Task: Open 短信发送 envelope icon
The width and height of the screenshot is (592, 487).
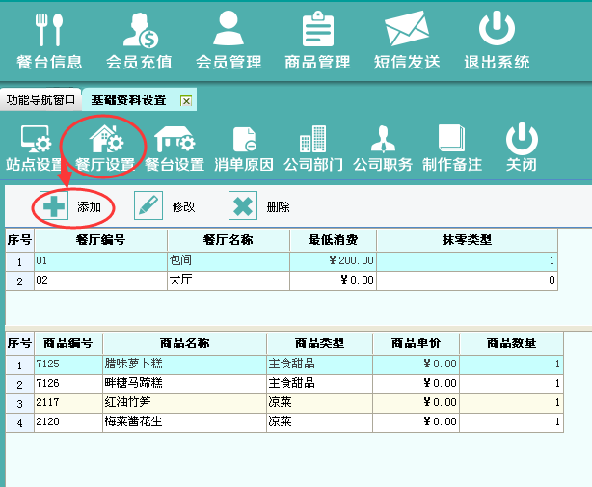Action: (407, 40)
